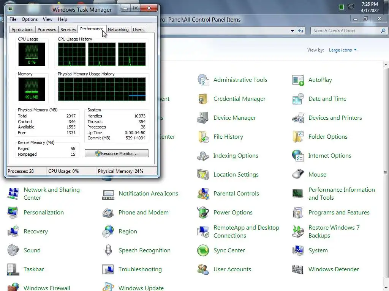Open Personalization icon
The width and height of the screenshot is (389, 291).
pyautogui.click(x=13, y=212)
